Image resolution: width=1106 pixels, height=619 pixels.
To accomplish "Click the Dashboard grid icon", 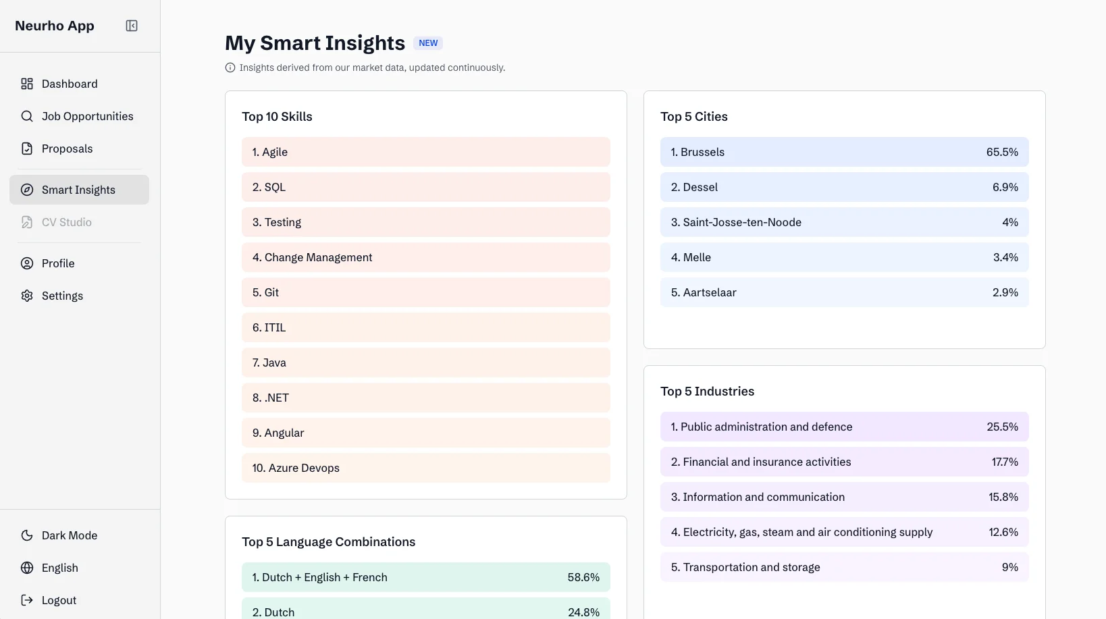I will click(27, 84).
